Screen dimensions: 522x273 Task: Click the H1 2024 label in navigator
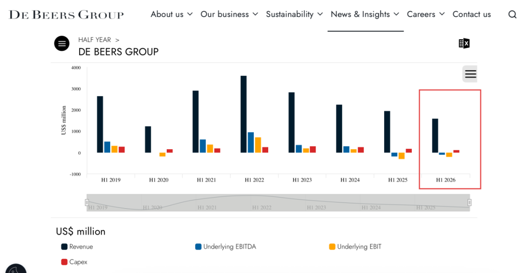pos(371,208)
